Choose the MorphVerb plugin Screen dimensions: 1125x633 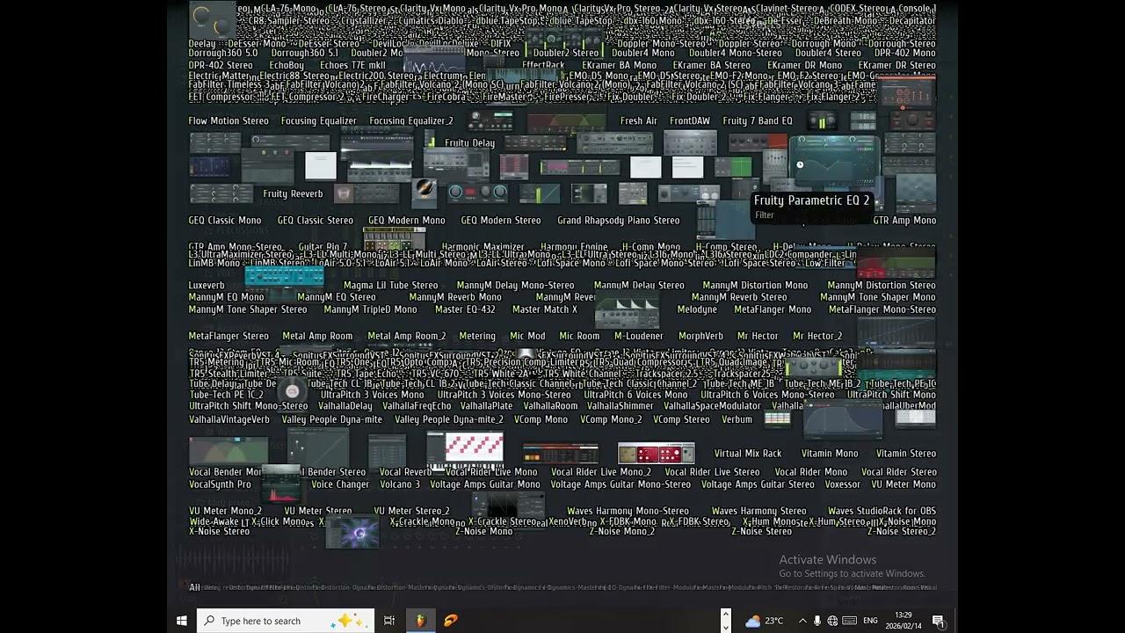[x=700, y=336]
